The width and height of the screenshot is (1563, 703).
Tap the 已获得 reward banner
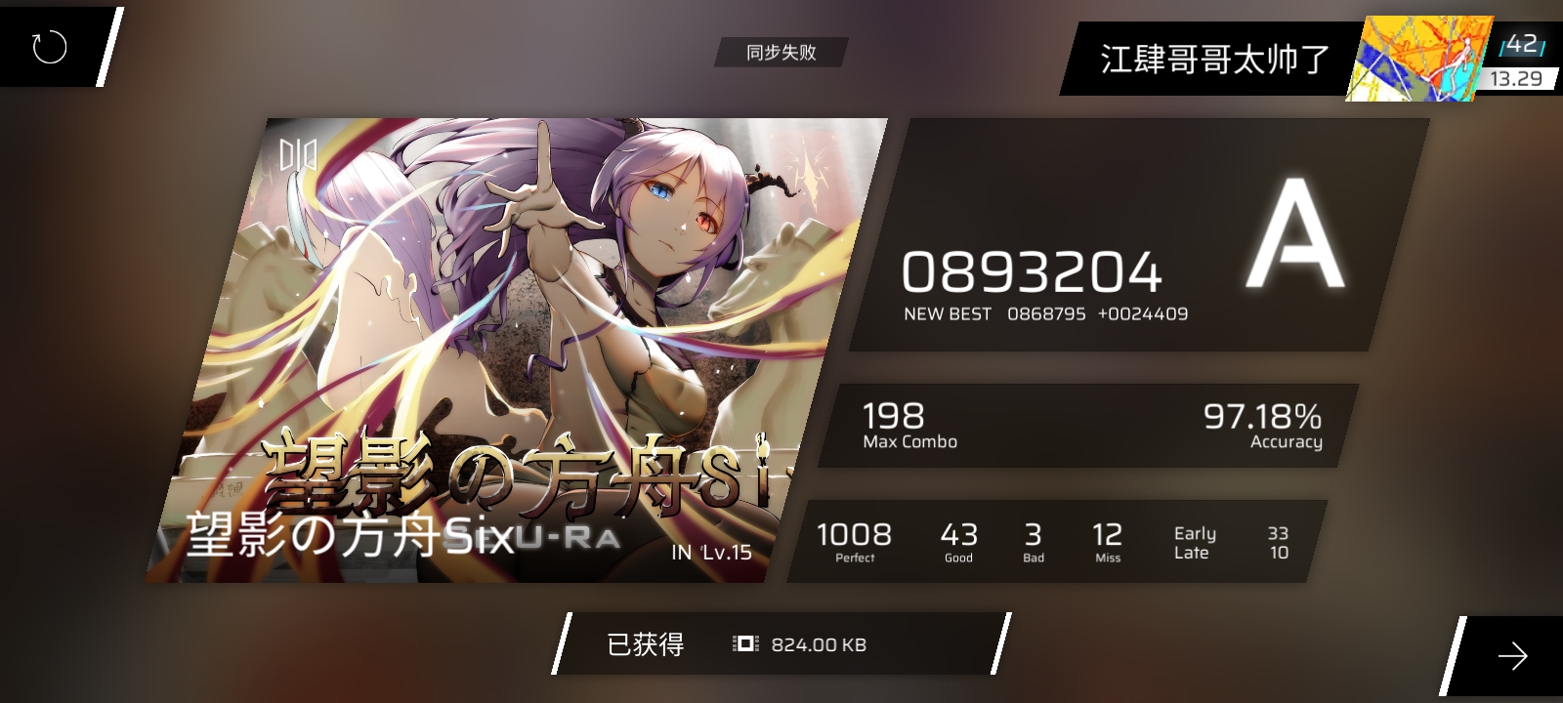click(781, 644)
